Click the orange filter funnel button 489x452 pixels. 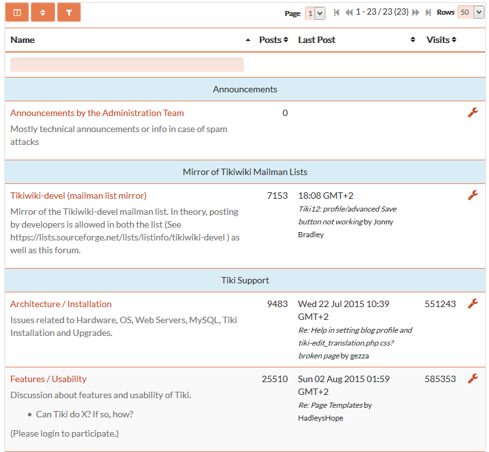click(69, 12)
